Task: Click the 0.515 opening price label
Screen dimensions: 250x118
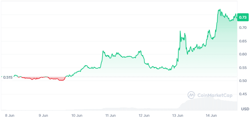Action: coord(8,77)
